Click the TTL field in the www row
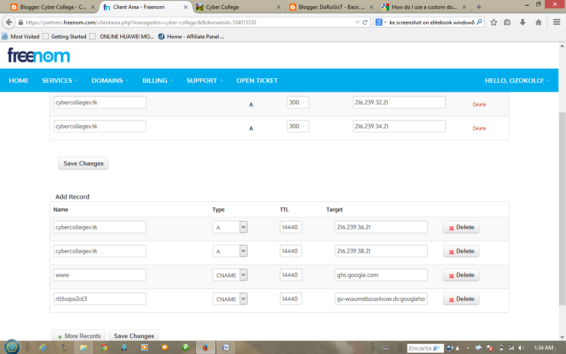The height and width of the screenshot is (354, 566). coord(291,275)
